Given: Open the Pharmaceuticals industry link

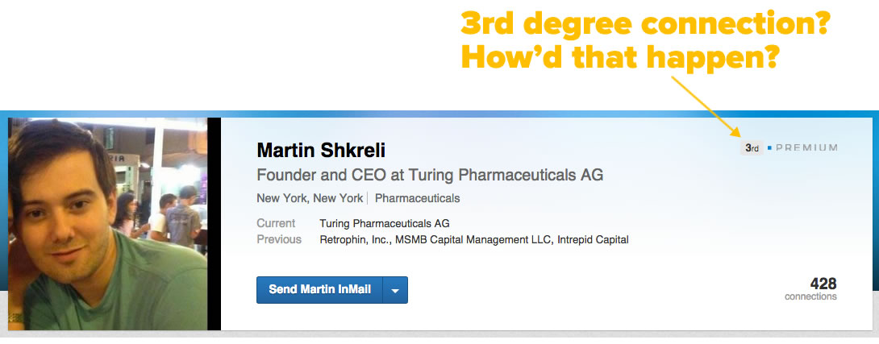Looking at the screenshot, I should pos(418,198).
